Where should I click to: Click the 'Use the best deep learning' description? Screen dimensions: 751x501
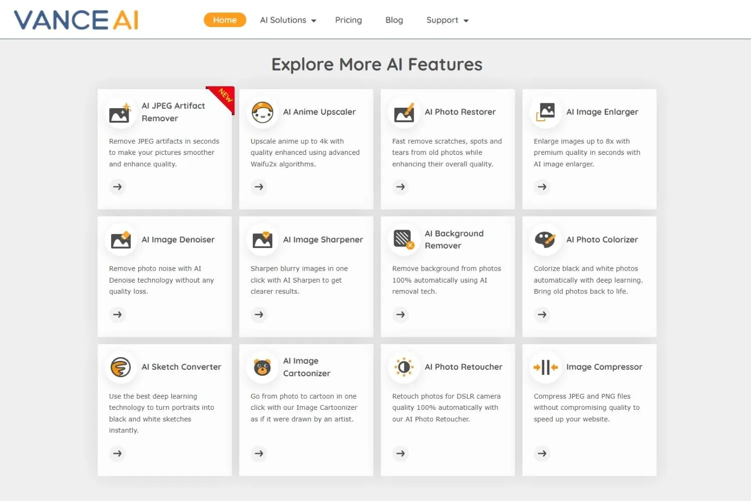tap(161, 413)
